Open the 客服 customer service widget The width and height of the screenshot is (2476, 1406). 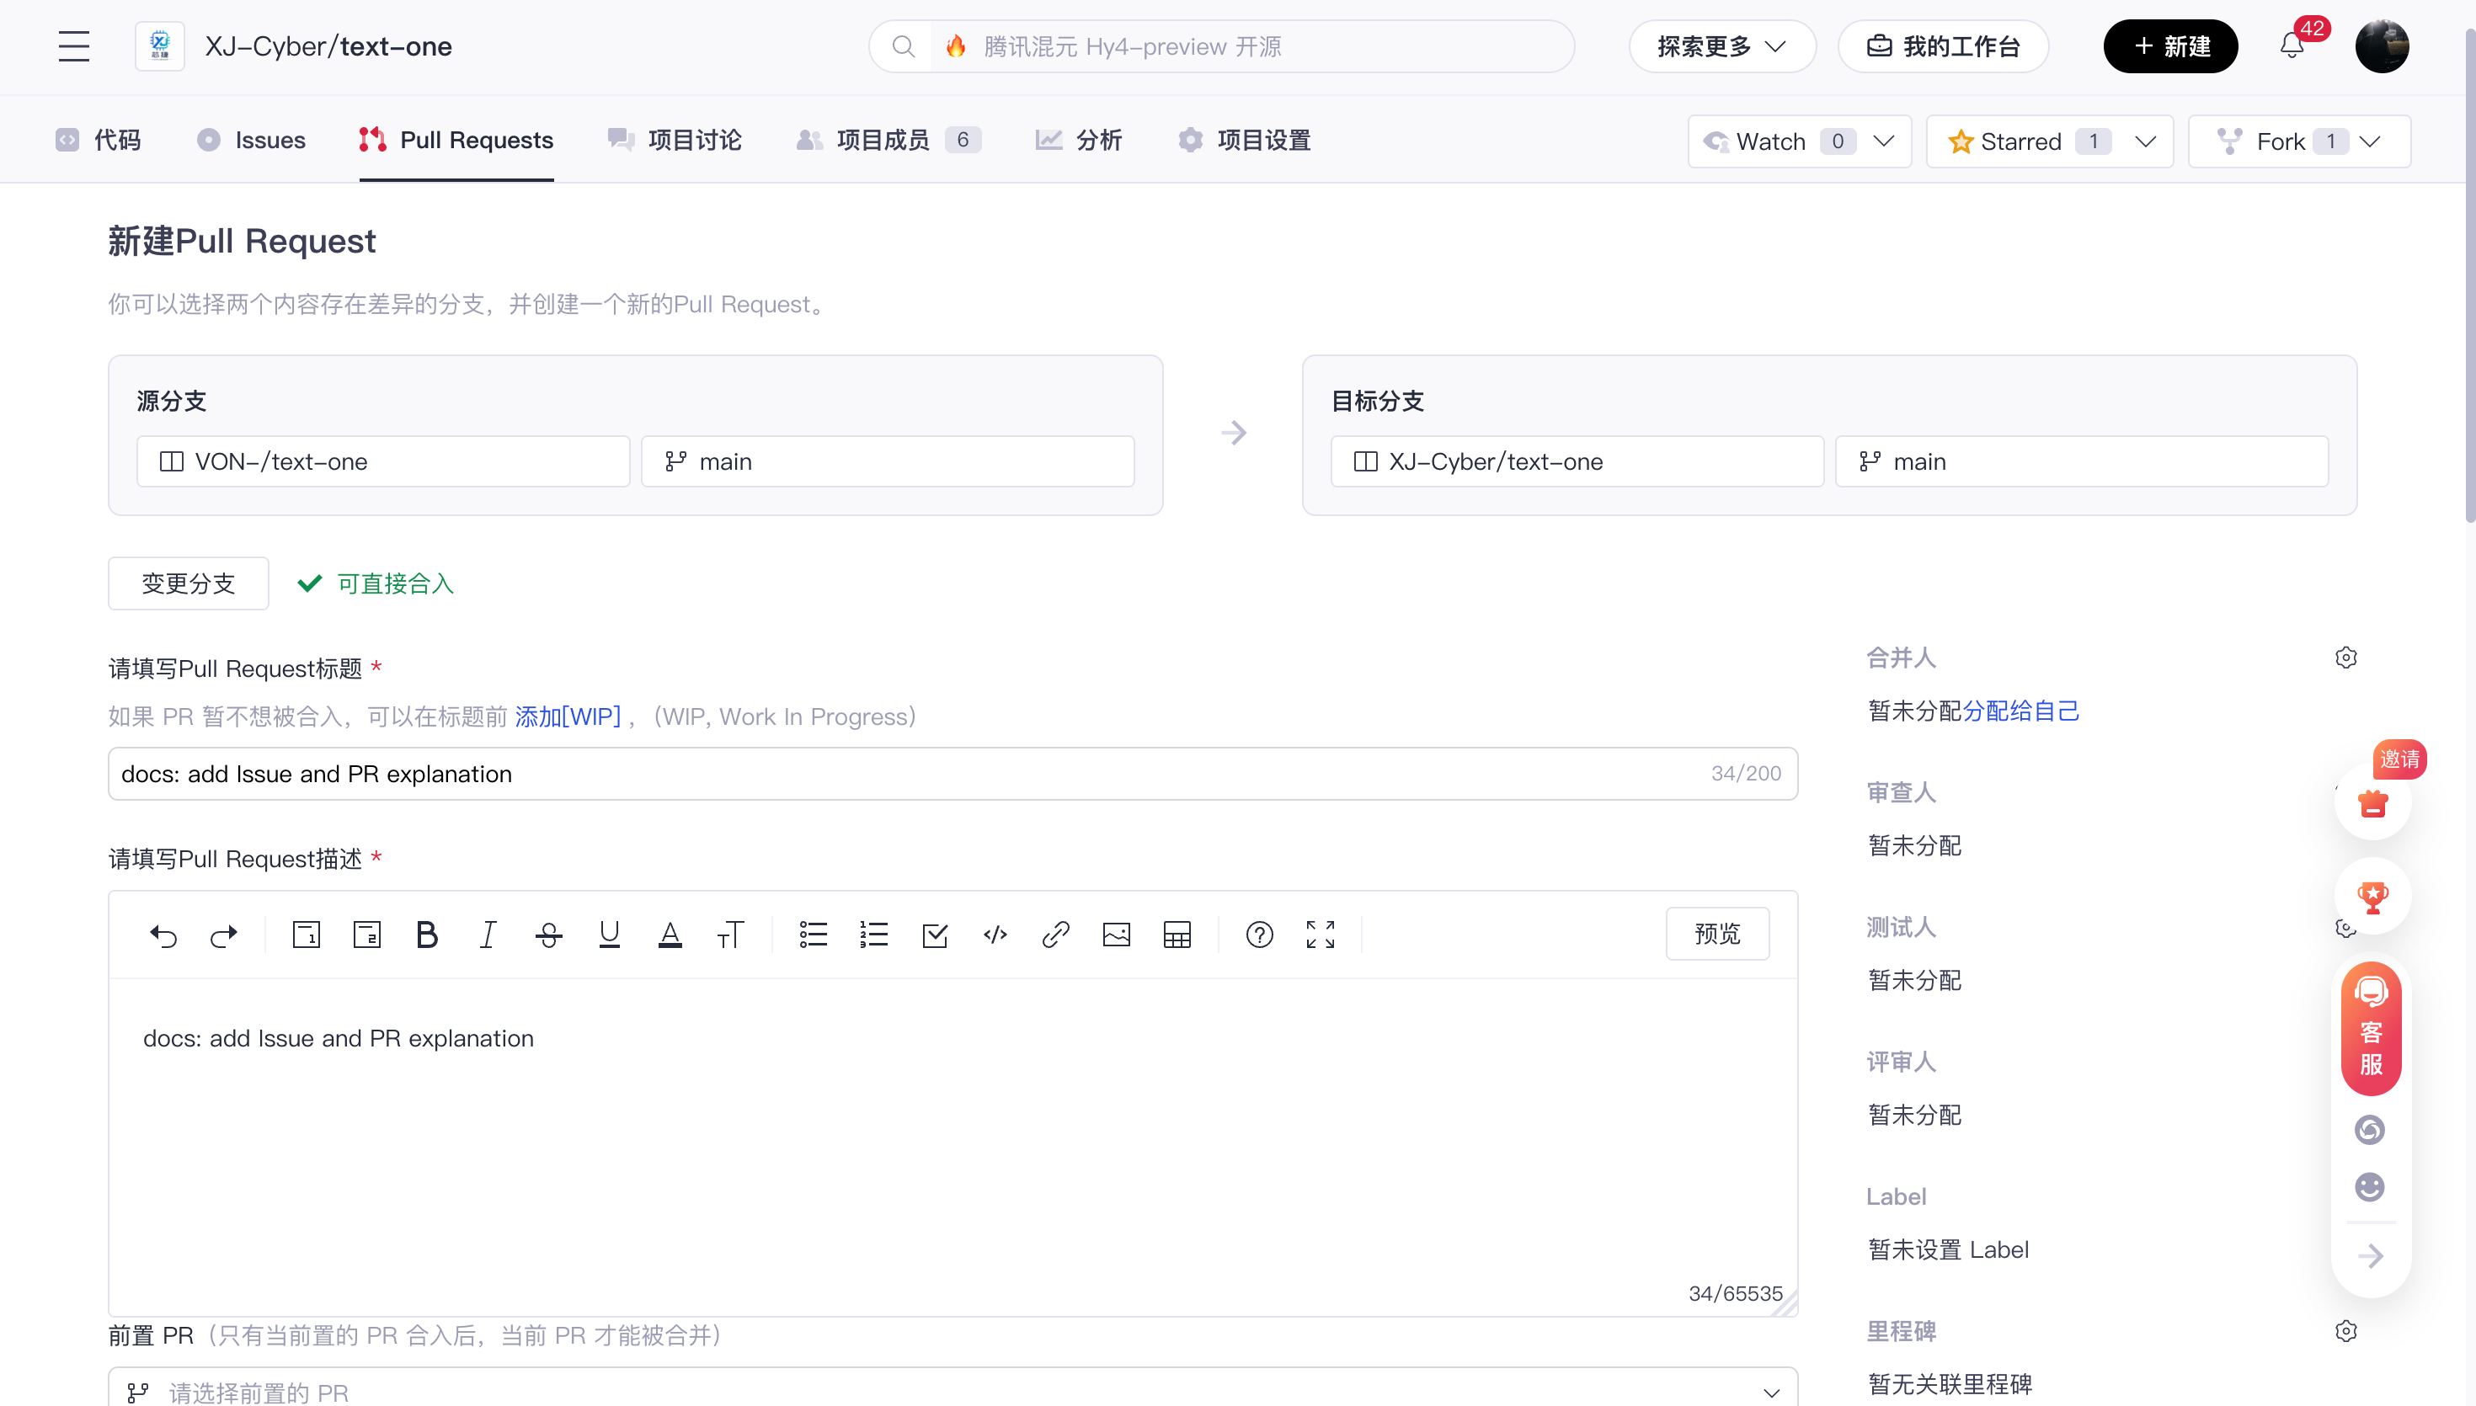point(2371,1030)
